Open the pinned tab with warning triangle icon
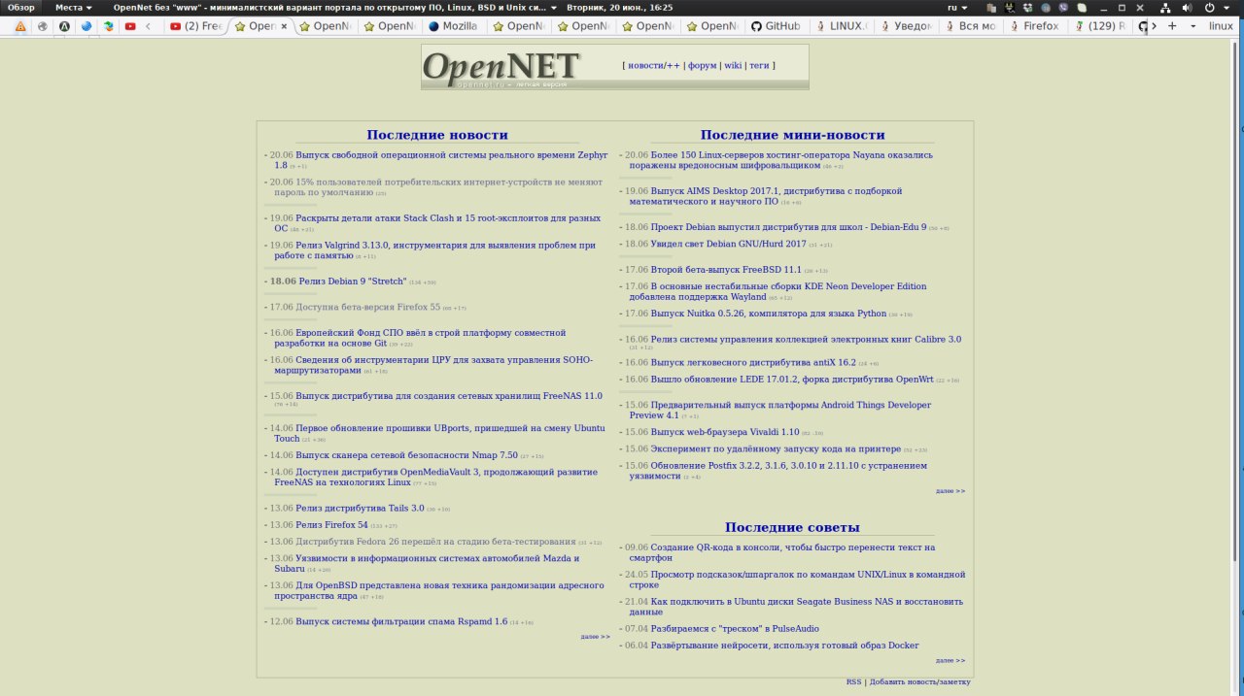Image resolution: width=1244 pixels, height=696 pixels. click(x=20, y=26)
